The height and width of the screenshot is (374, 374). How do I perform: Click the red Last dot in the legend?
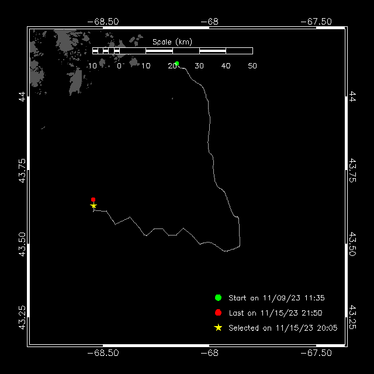click(218, 313)
